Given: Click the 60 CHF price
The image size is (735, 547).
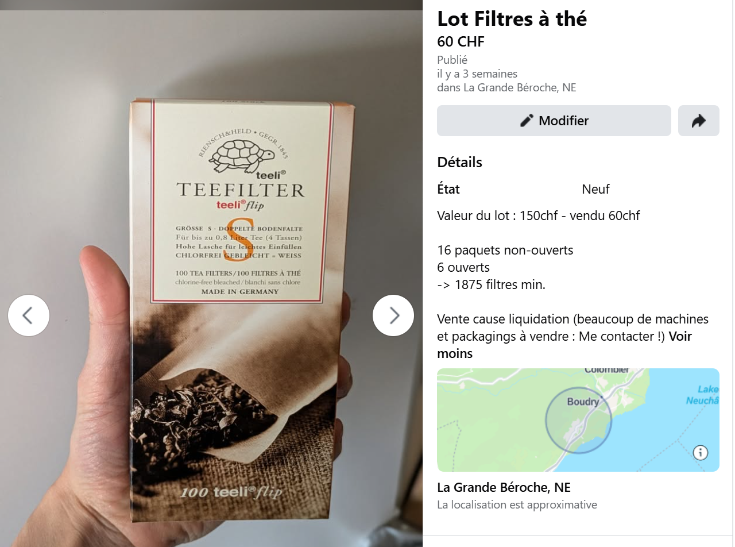Looking at the screenshot, I should coord(461,42).
